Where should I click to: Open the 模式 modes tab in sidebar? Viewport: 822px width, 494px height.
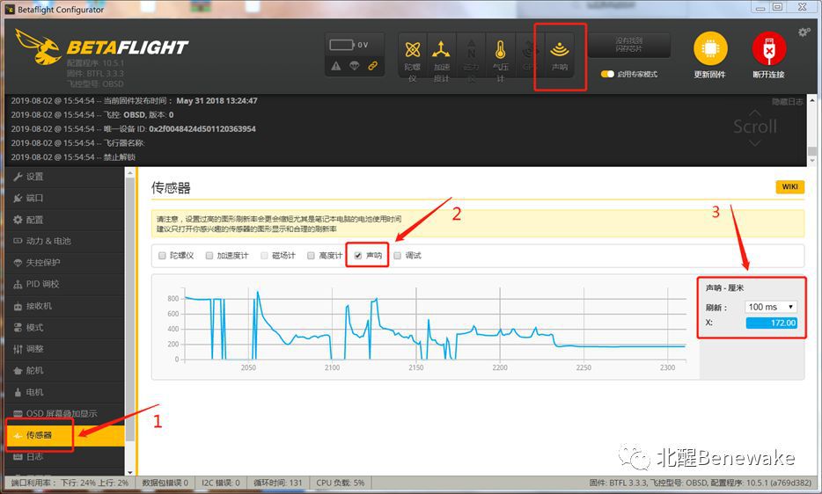(x=65, y=328)
